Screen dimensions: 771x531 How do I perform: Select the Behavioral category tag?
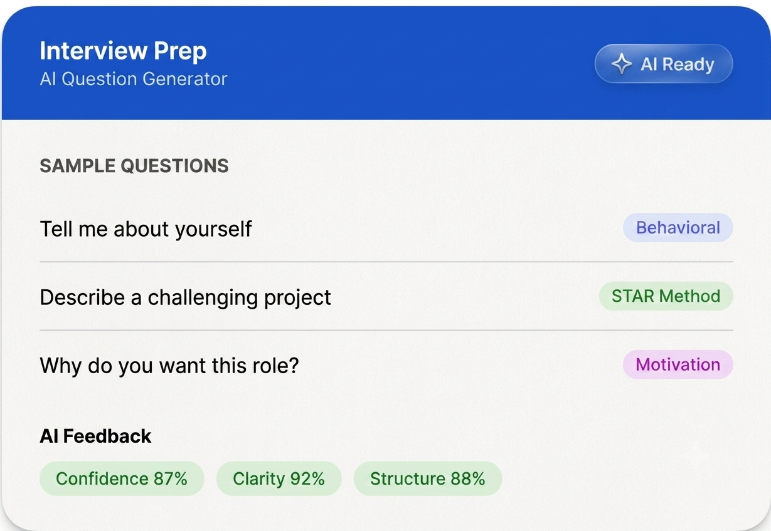[678, 227]
